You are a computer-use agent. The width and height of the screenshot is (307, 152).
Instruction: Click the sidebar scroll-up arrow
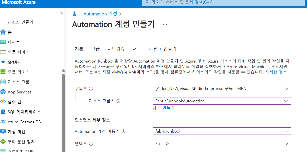63,71
